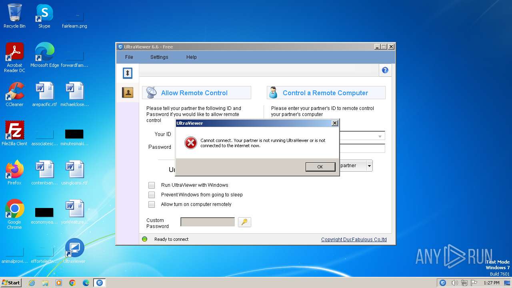
Task: Open the File menu in UltraViewer
Action: (x=129, y=57)
